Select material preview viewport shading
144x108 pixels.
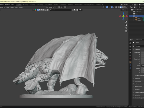point(123,7)
